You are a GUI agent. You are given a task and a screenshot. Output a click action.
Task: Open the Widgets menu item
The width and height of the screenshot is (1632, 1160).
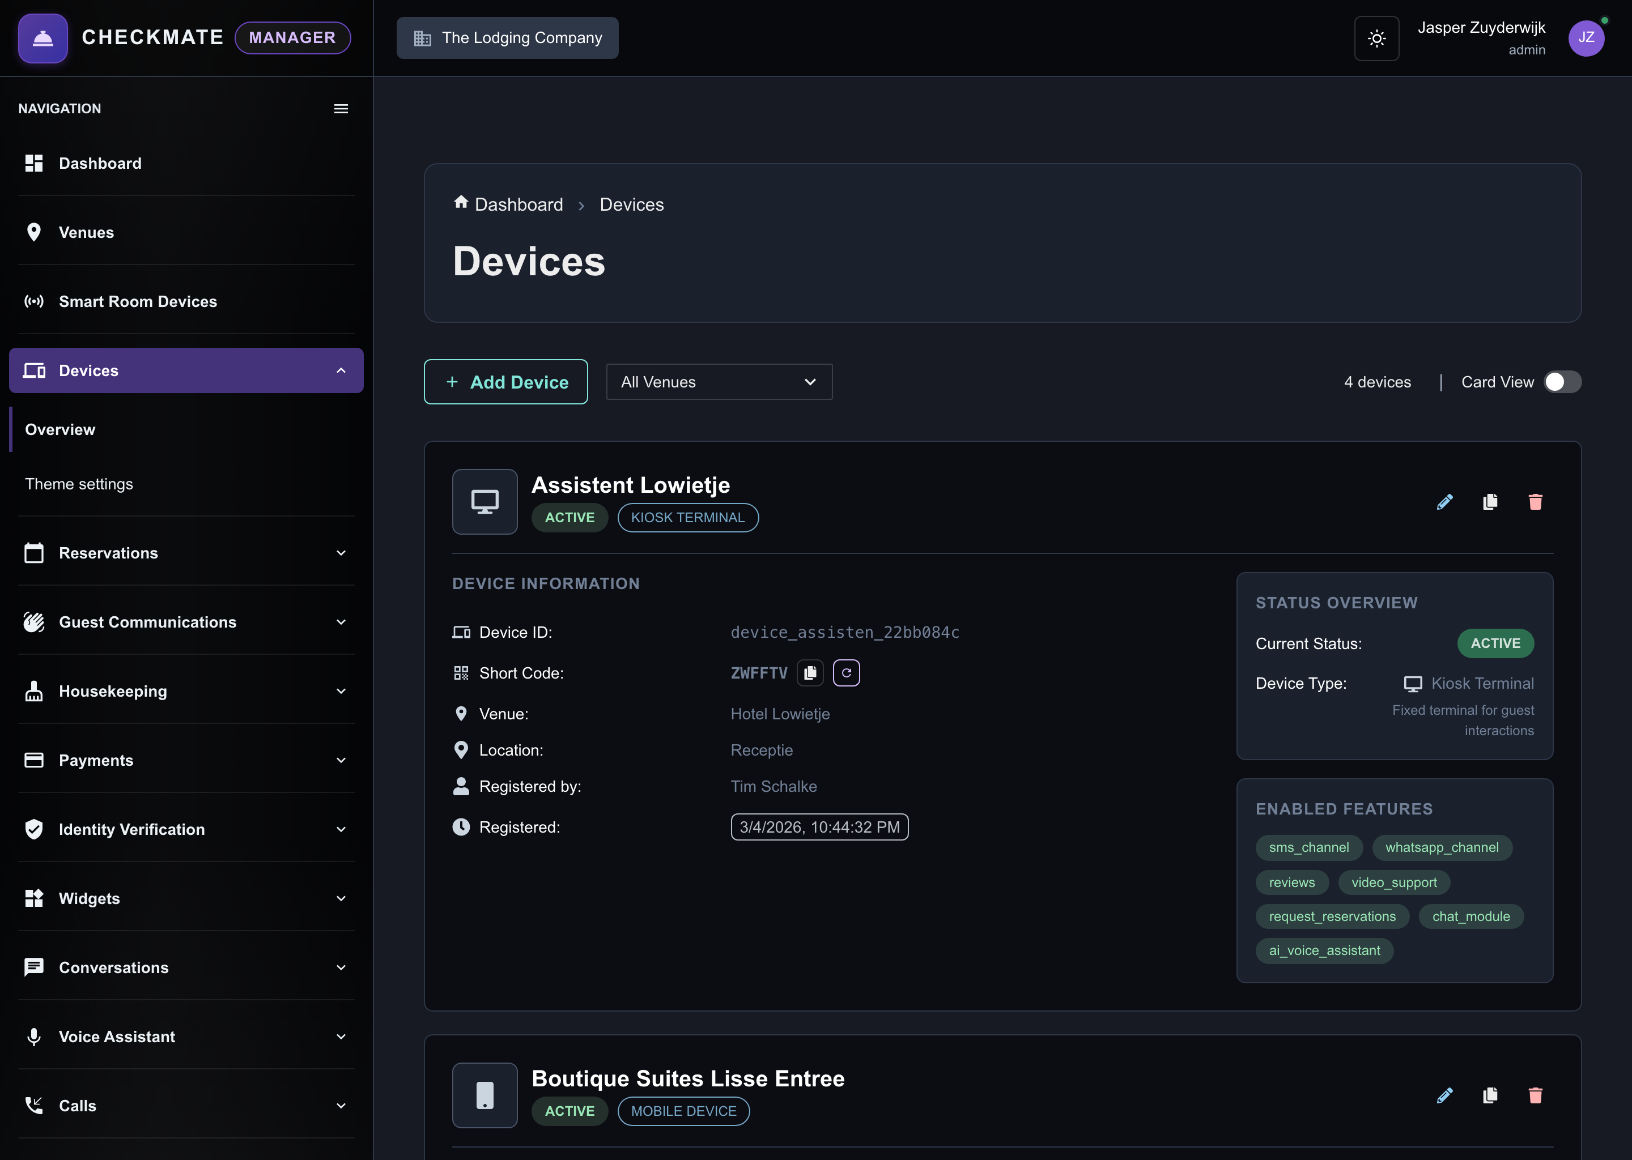coord(186,898)
